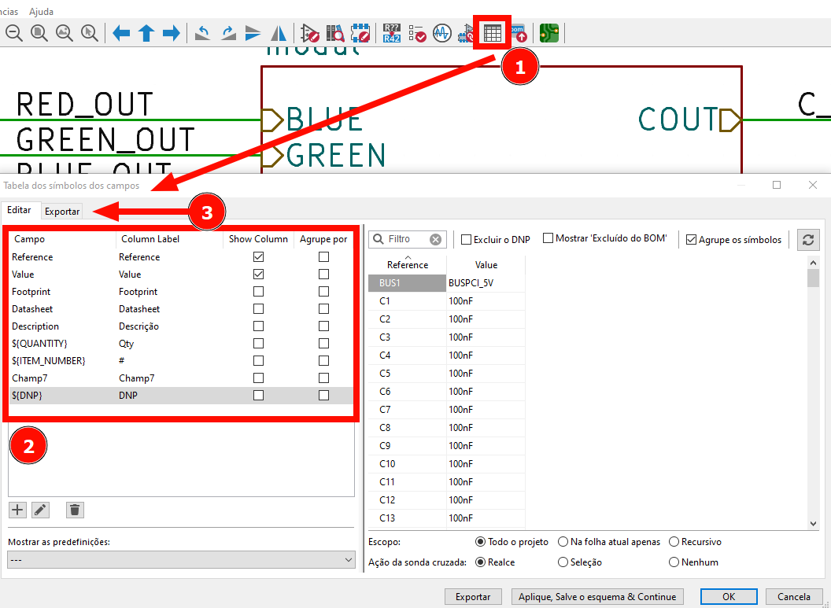The height and width of the screenshot is (608, 831).
Task: Toggle the 'Excluir o DNP' checkbox
Action: coord(467,240)
